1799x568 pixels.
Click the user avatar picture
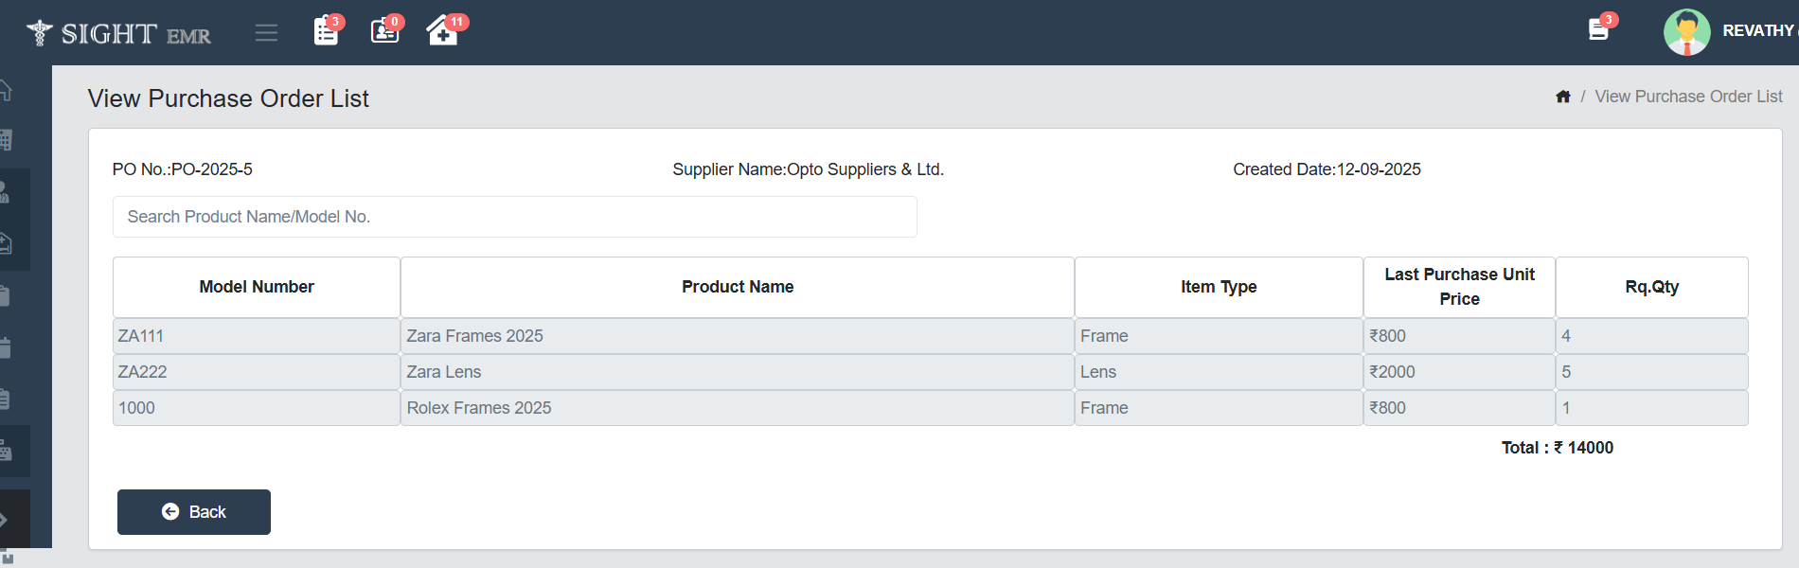[1686, 31]
